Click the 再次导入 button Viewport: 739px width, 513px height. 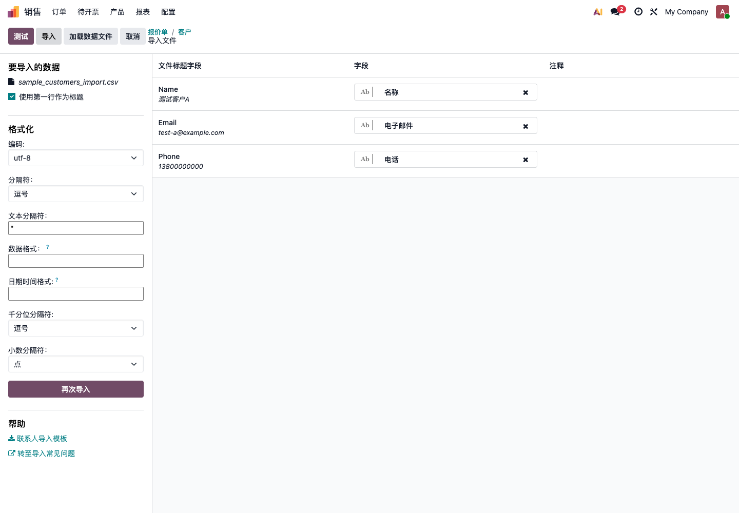(76, 389)
